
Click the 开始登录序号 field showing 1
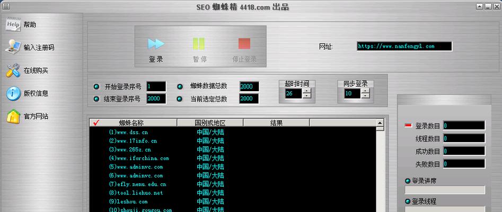[156, 86]
